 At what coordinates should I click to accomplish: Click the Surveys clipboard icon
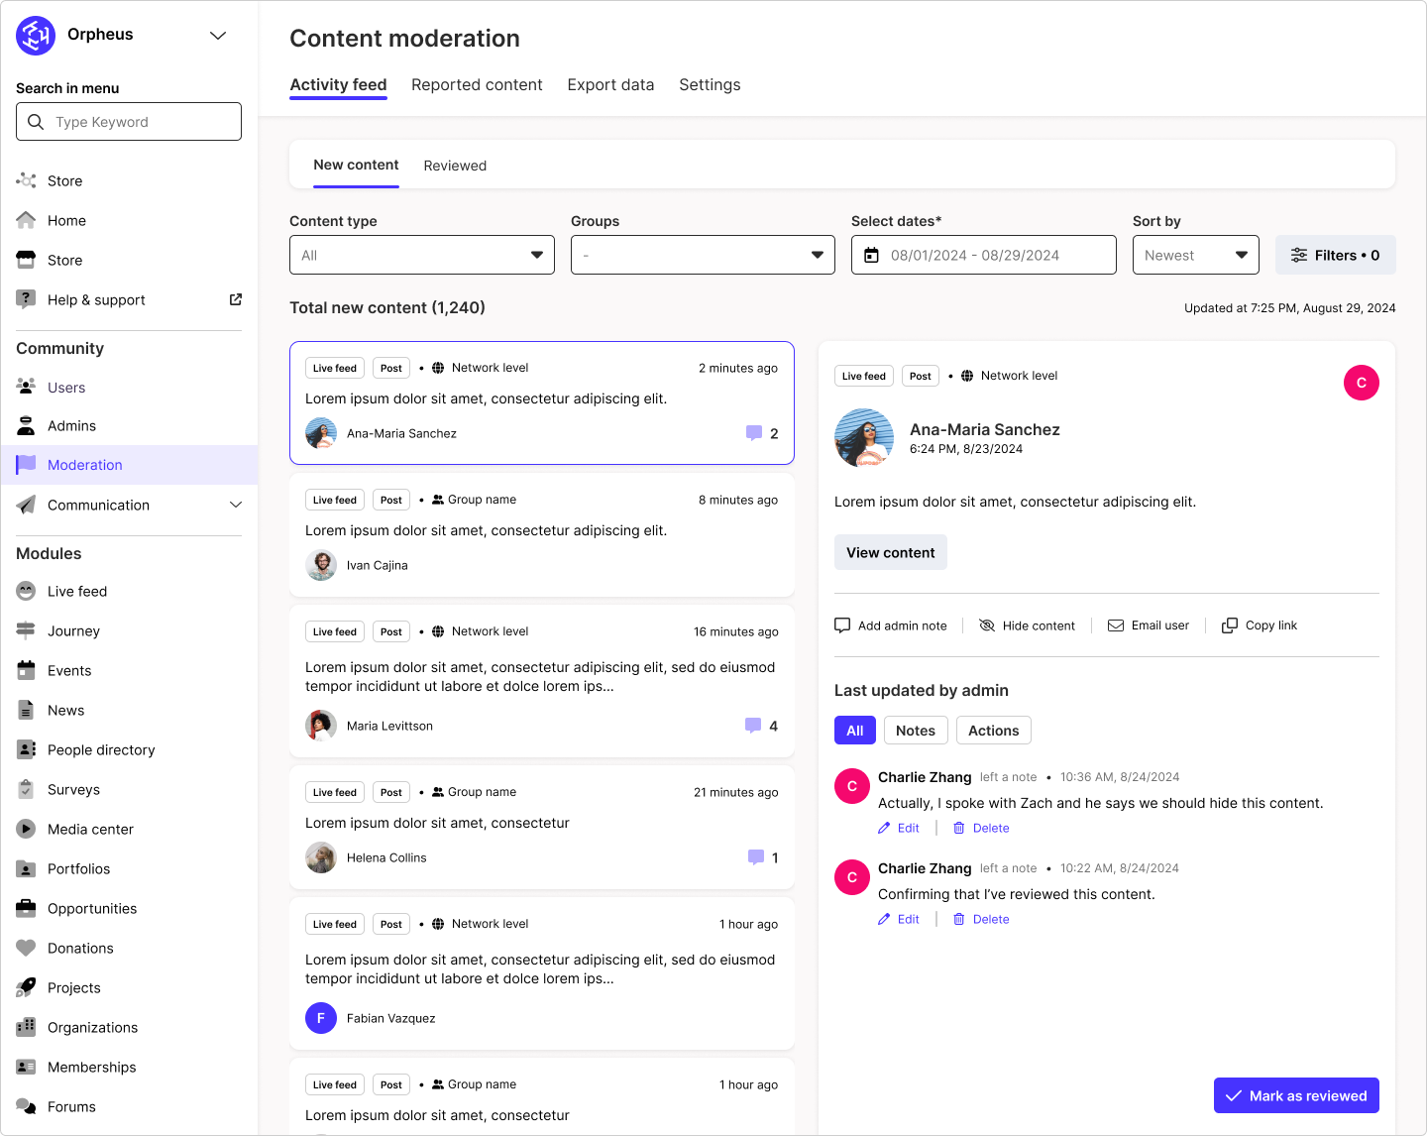26,789
